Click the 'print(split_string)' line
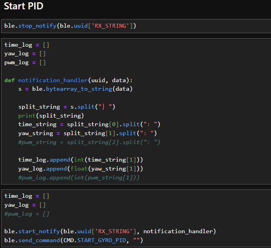Image resolution: width=271 pixels, height=248 pixels. [51, 116]
